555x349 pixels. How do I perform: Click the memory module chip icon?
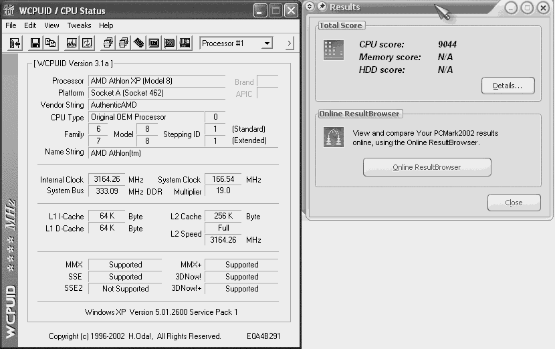coord(139,43)
